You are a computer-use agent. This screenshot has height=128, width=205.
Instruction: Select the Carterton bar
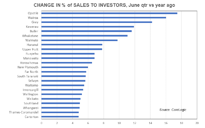click(60, 117)
